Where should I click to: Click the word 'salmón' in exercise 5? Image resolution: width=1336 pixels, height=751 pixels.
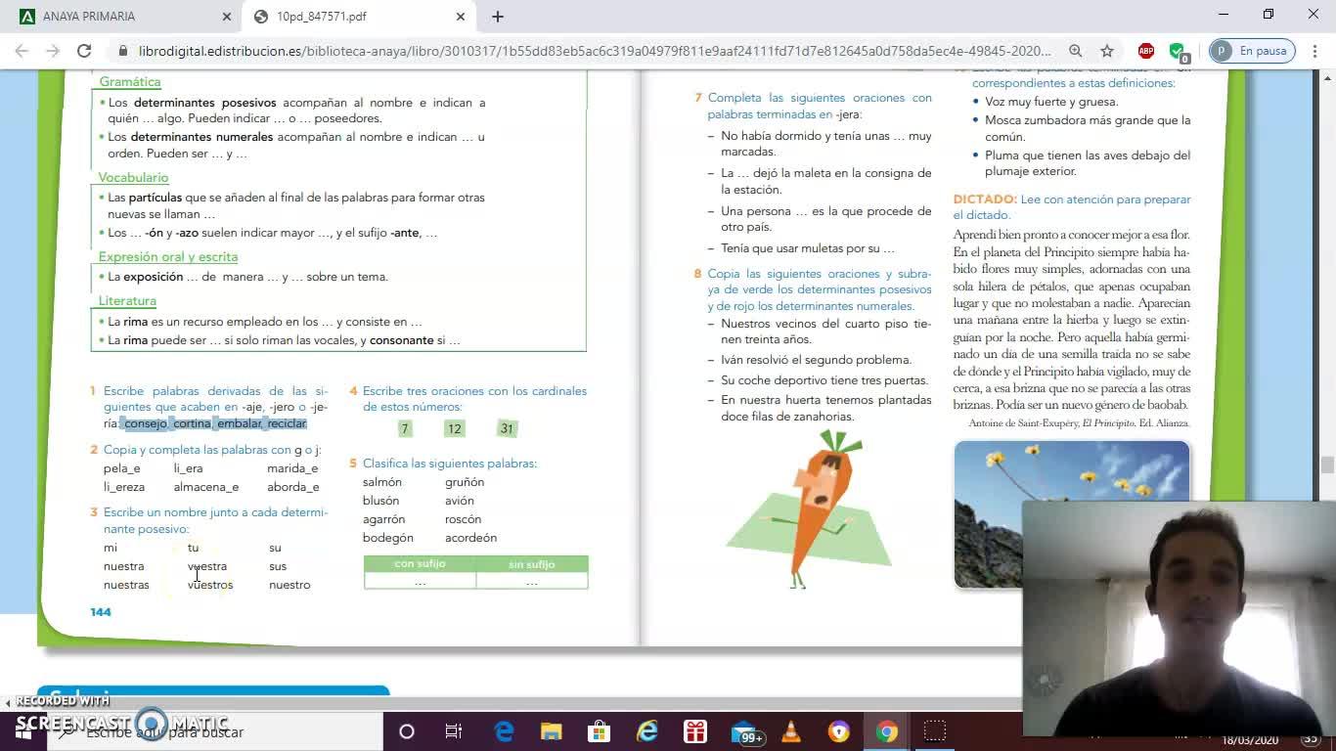pyautogui.click(x=382, y=482)
